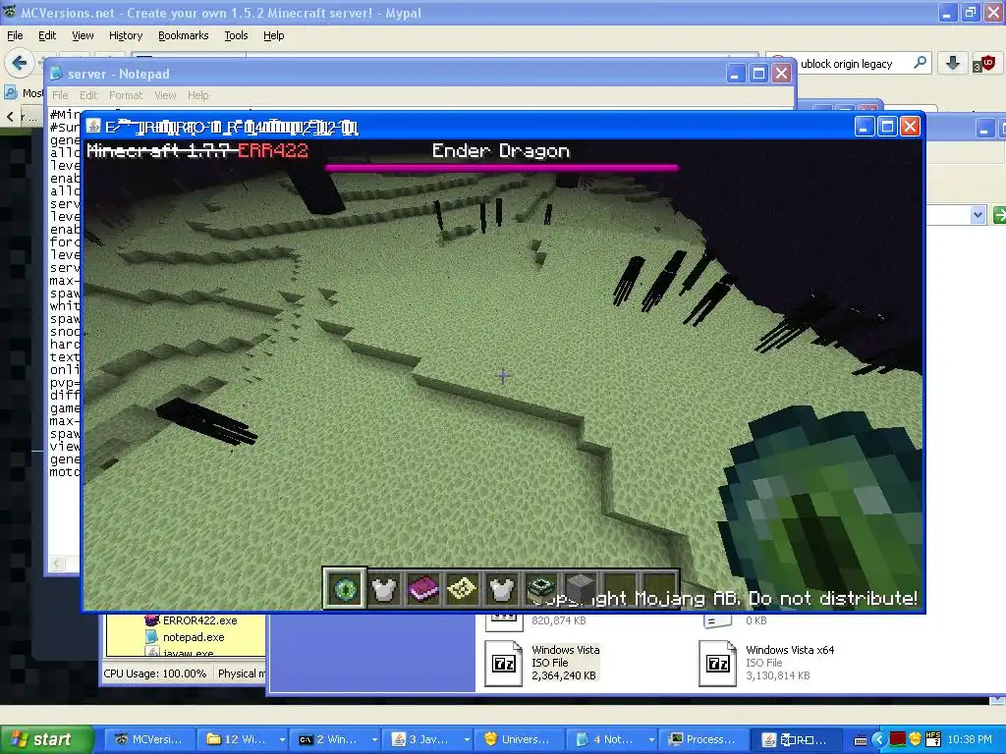Open the History menu in Mypal
The image size is (1006, 754).
tap(125, 35)
